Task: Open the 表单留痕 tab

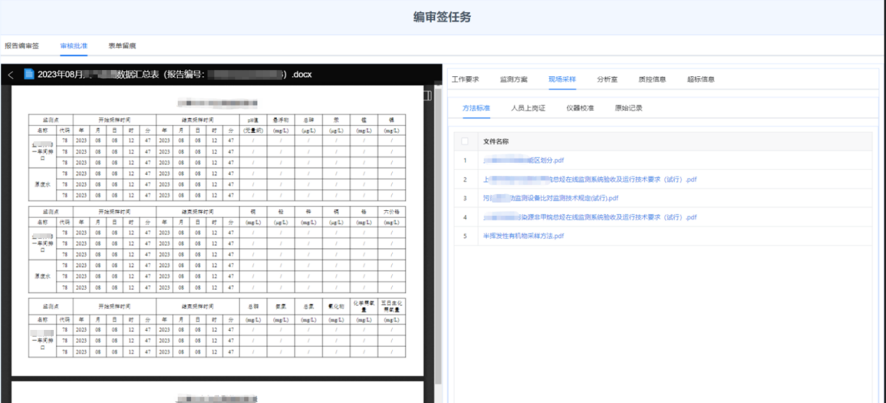Action: tap(122, 46)
